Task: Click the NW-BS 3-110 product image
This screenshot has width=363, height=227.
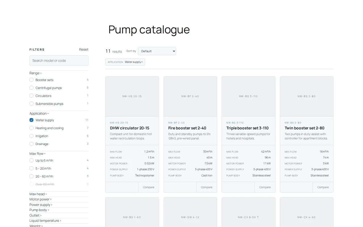Action: click(x=248, y=96)
